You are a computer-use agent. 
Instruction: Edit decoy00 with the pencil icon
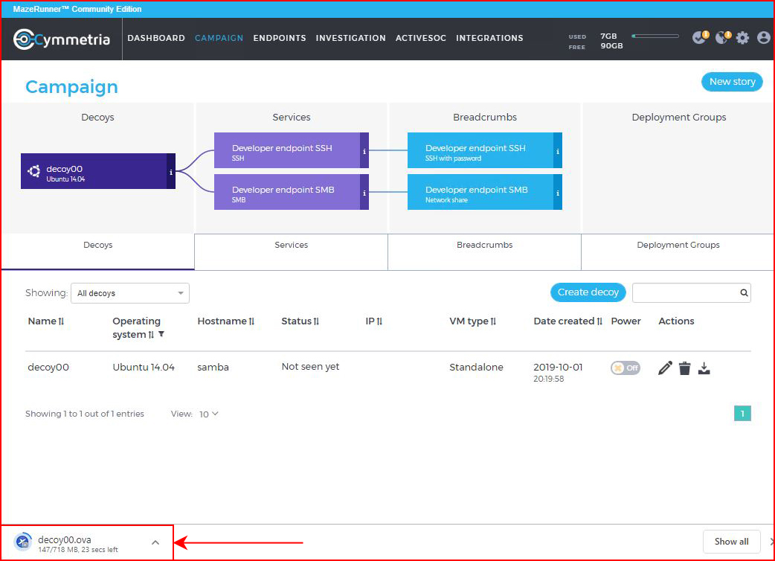coord(665,368)
